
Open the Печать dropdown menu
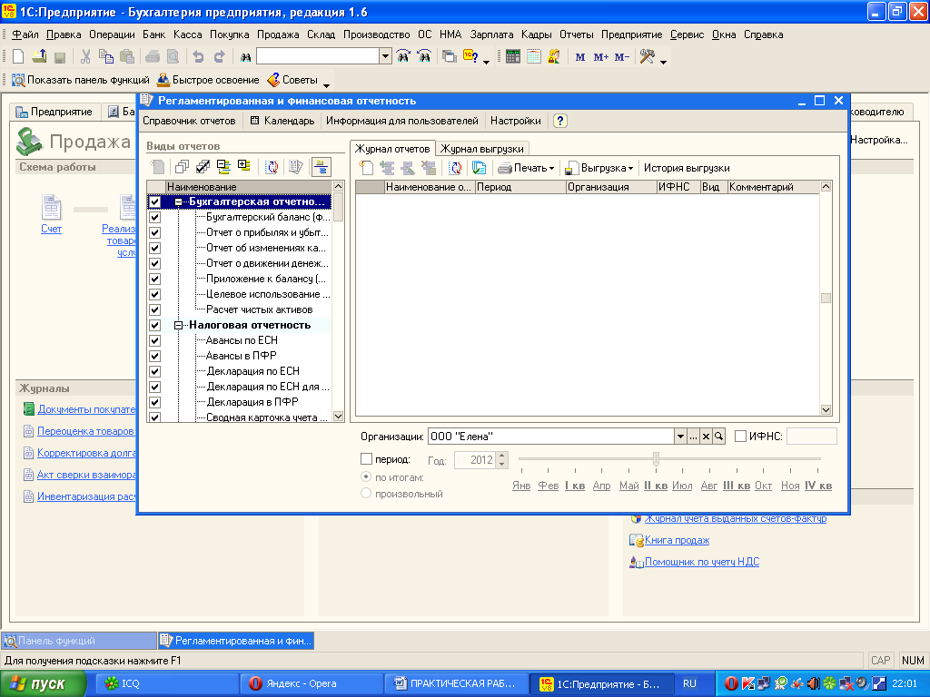[x=526, y=168]
